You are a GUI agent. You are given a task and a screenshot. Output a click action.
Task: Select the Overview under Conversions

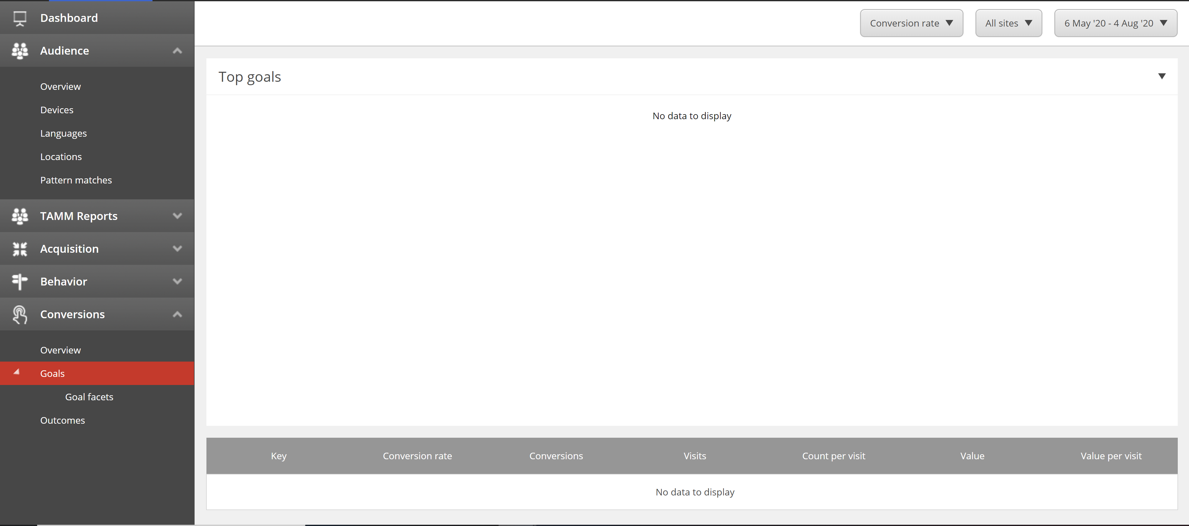pos(61,350)
